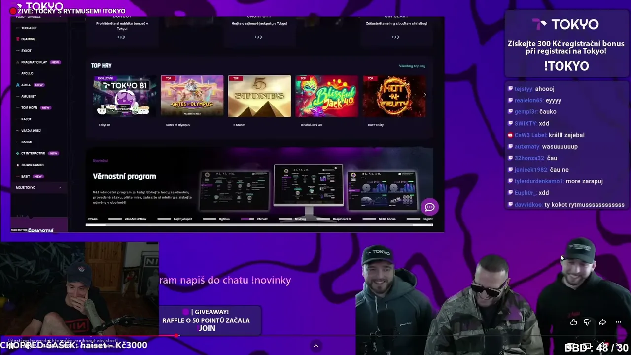The width and height of the screenshot is (631, 355).
Task: Click chat message from davvidkoo
Action: tap(566, 204)
